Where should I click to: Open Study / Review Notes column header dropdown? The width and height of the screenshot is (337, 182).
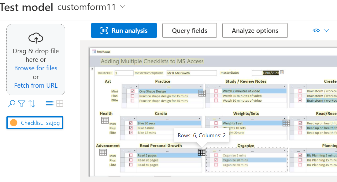284,86
